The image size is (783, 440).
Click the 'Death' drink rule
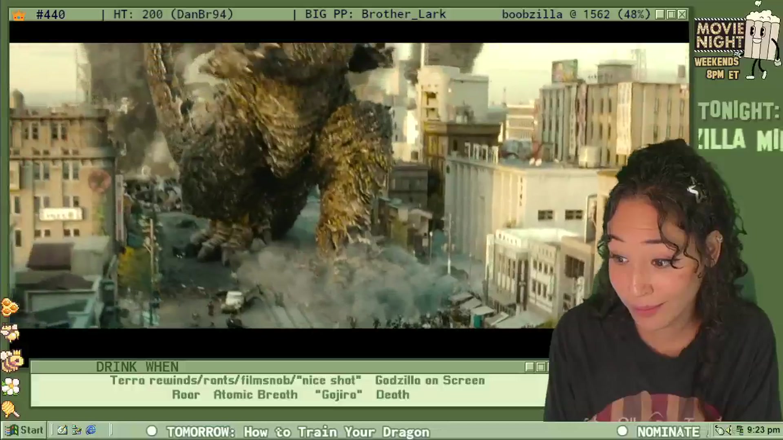392,394
